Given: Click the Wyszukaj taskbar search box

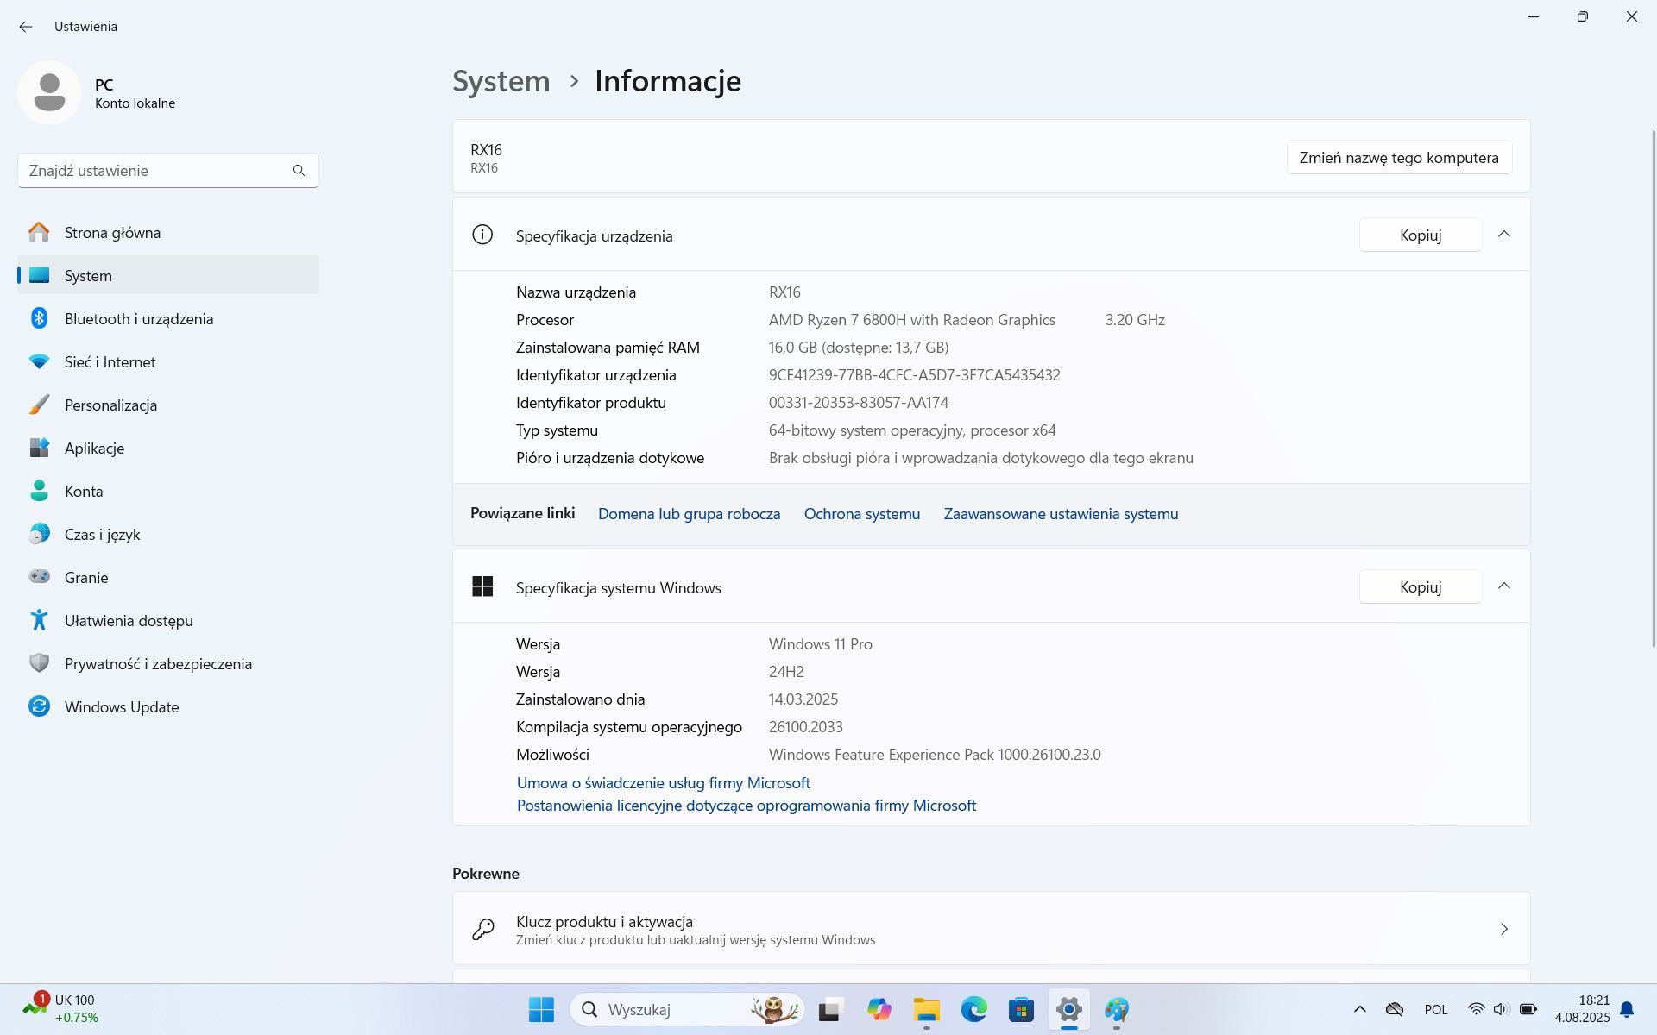Looking at the screenshot, I should coord(687,1009).
